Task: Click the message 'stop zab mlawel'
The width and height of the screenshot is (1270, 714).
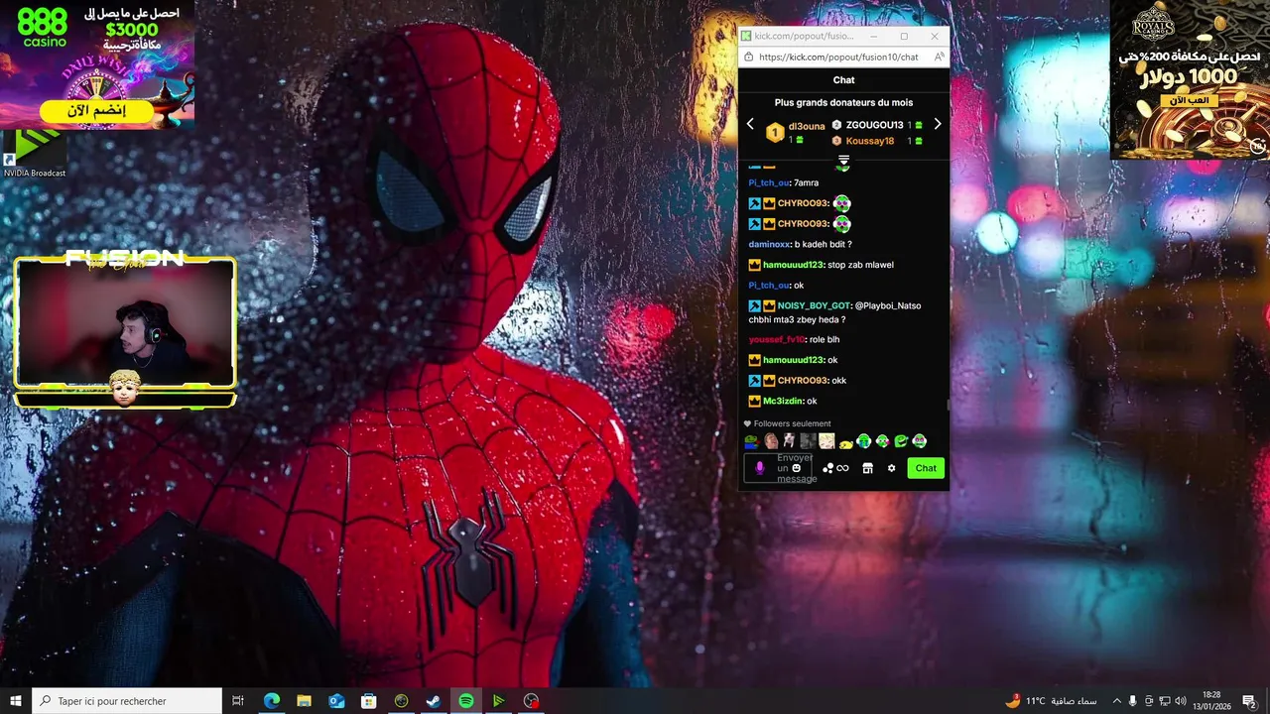Action: tap(860, 265)
